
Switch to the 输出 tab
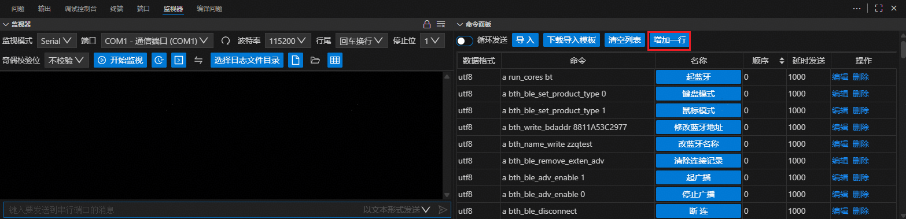(45, 9)
